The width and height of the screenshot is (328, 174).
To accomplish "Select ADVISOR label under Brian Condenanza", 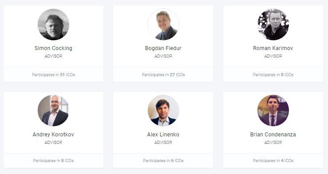I will 273,143.
